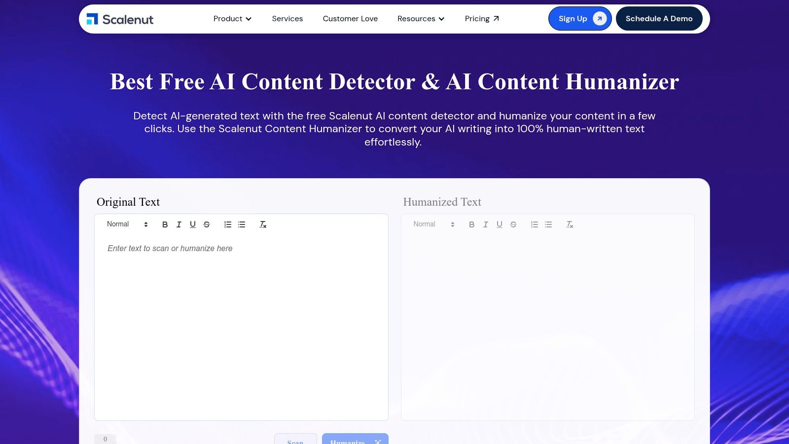Screen dimensions: 789x444
Task: Clear formatting in the Original Text editor
Action: [x=263, y=224]
